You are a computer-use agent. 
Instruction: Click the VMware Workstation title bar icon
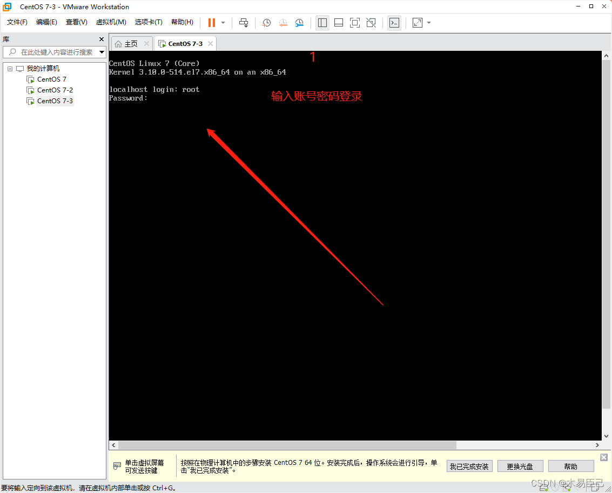7,6
